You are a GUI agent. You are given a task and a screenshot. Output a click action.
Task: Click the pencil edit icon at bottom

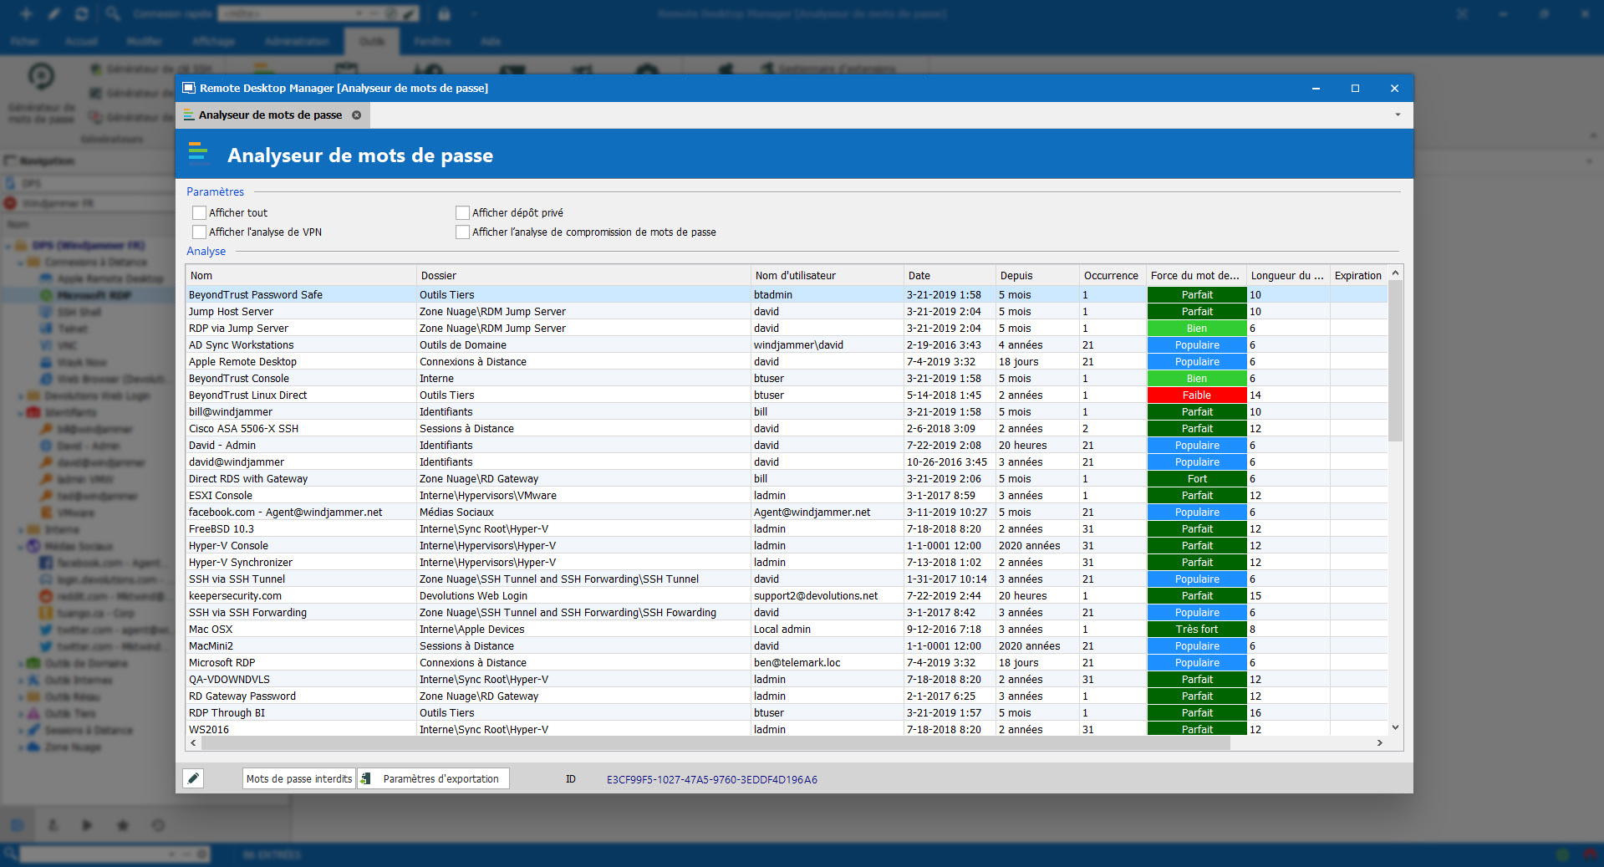pos(193,778)
